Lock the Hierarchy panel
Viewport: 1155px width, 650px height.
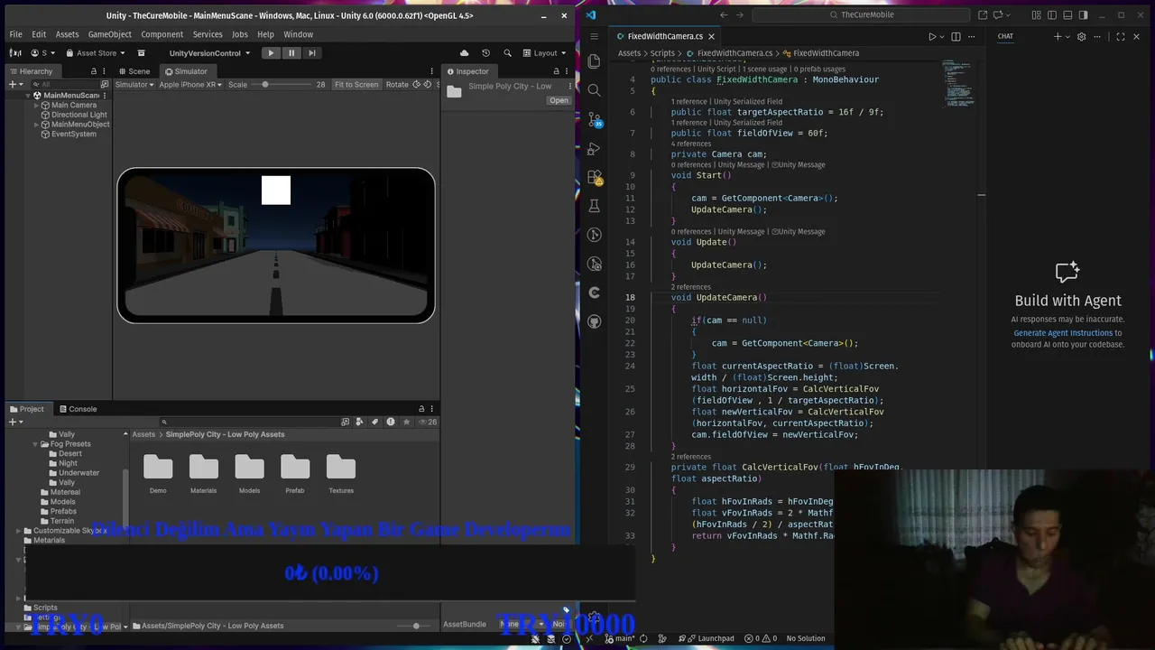tap(94, 71)
